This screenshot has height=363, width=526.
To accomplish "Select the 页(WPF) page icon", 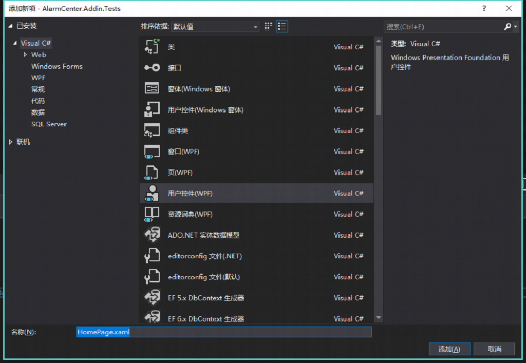I will (x=152, y=173).
